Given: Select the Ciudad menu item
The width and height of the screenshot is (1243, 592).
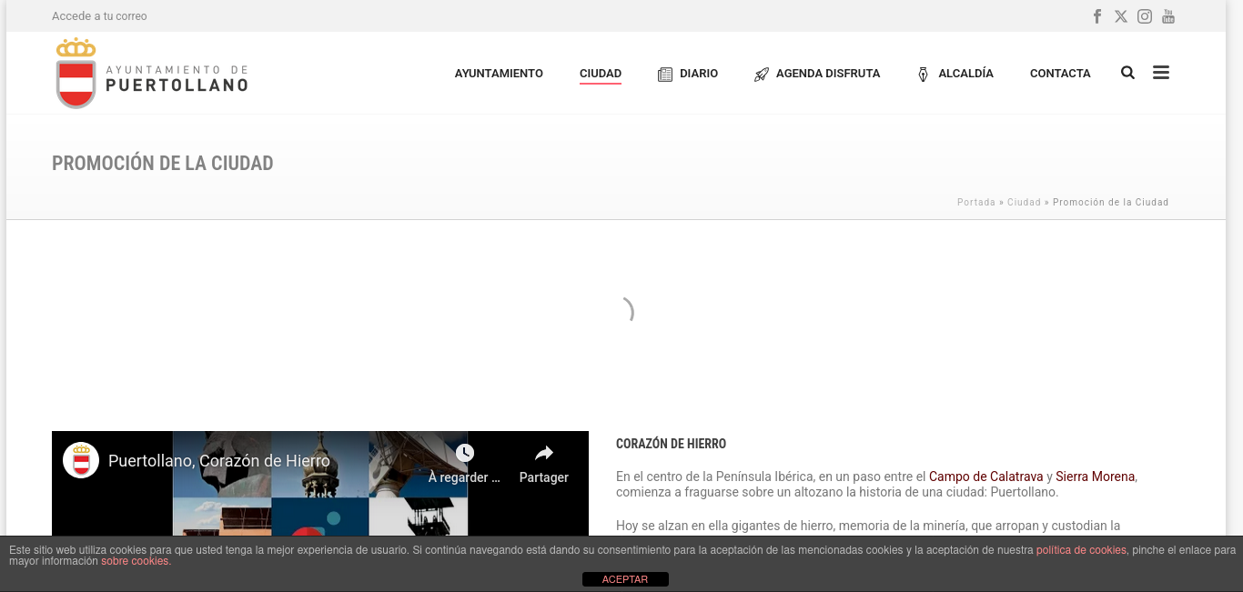Looking at the screenshot, I should point(601,74).
